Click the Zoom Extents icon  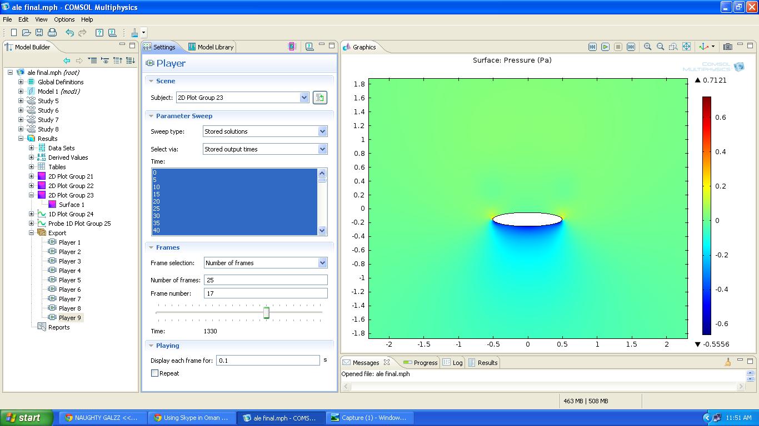point(686,47)
